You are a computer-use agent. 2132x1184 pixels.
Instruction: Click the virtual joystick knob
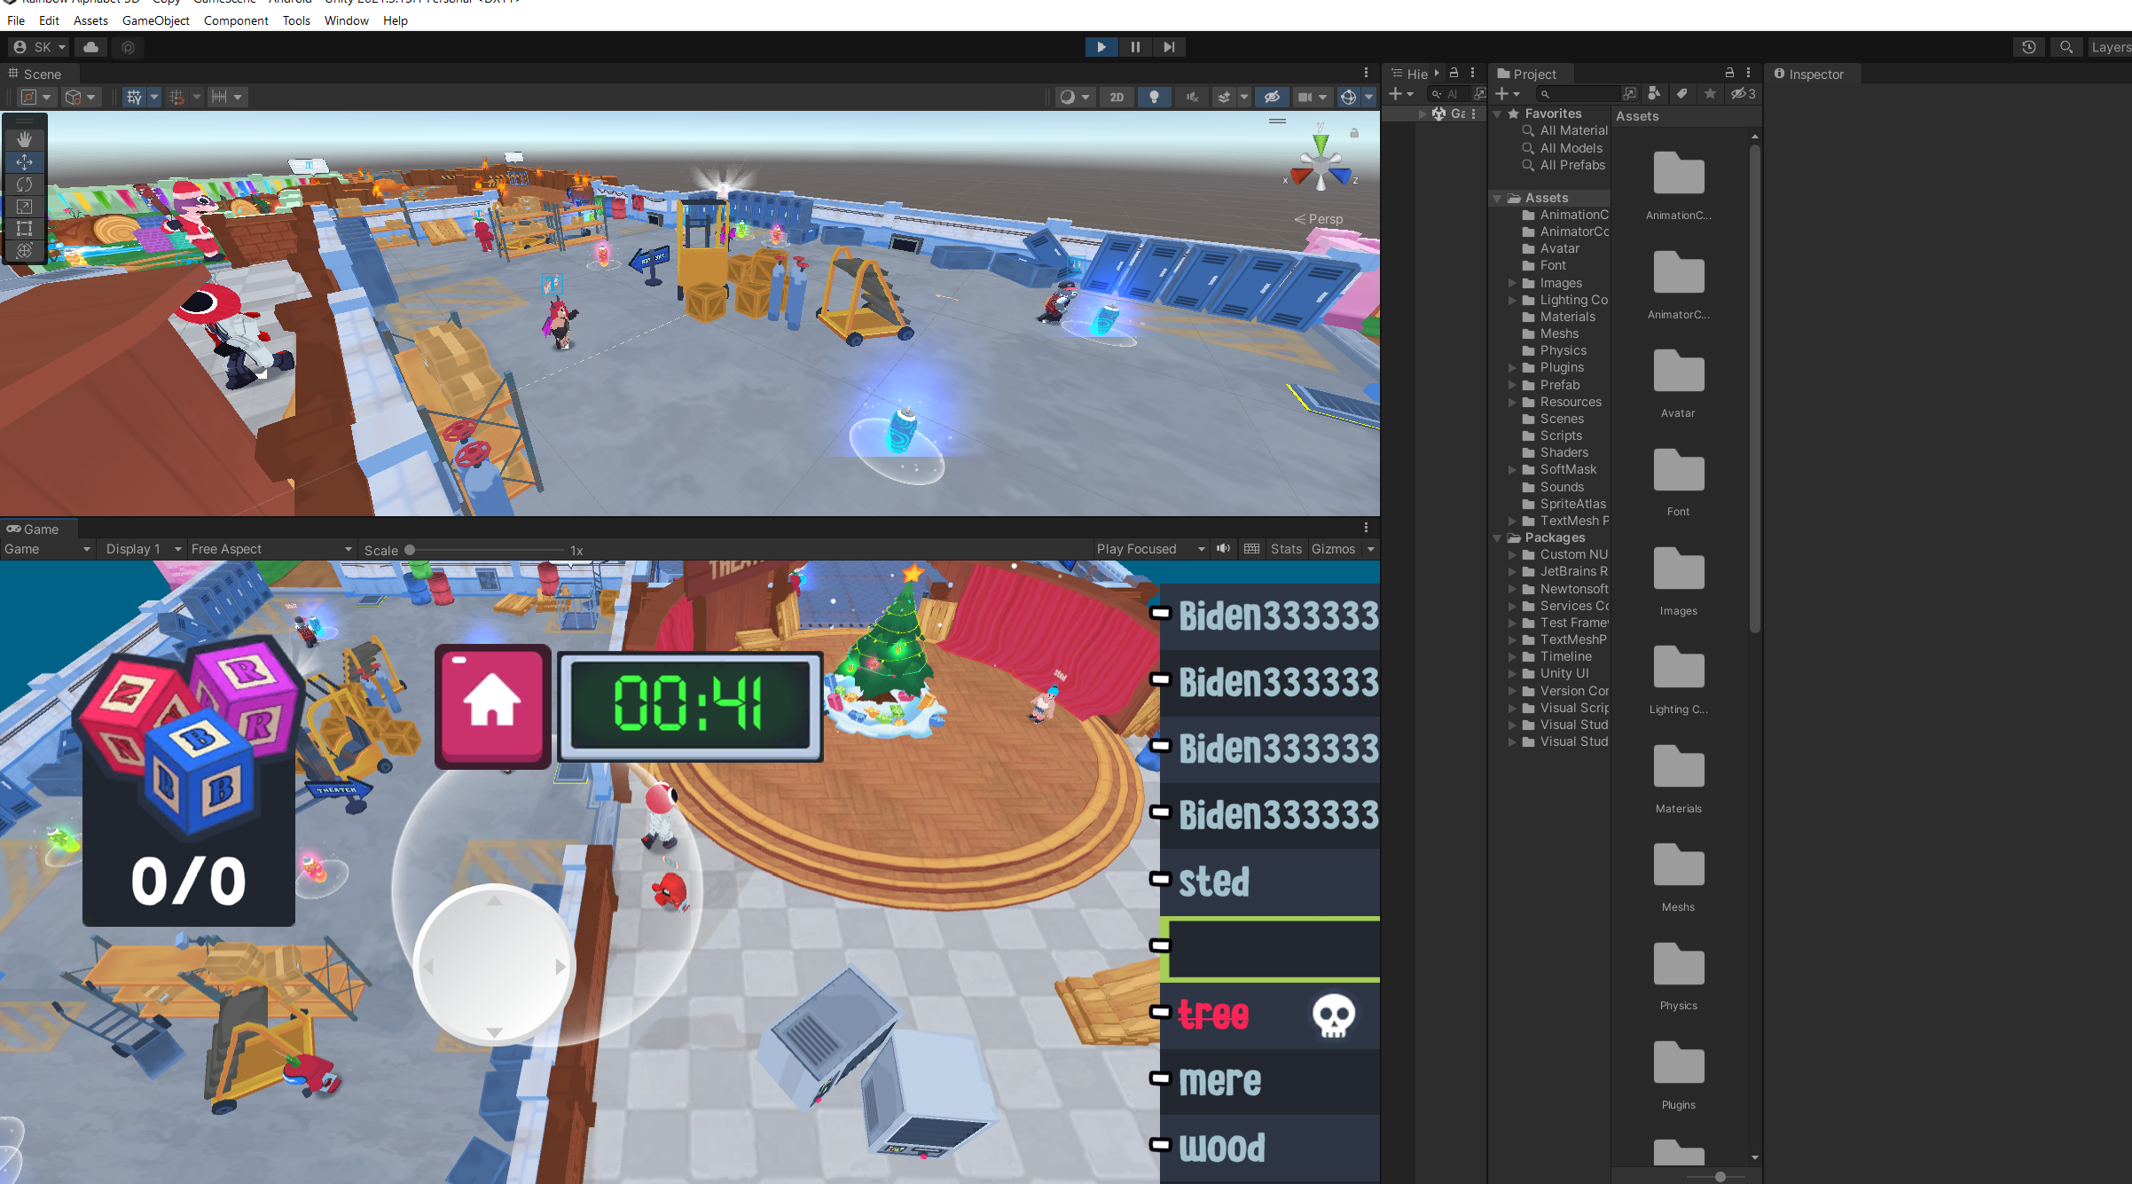pyautogui.click(x=494, y=964)
